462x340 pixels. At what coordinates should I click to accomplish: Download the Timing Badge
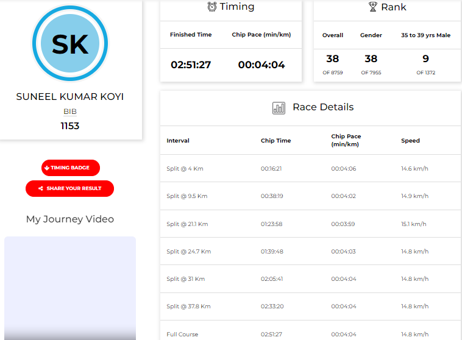[71, 168]
